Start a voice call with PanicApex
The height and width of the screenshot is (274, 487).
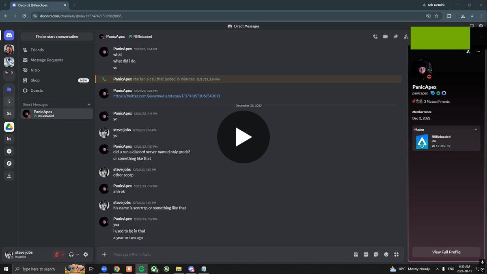tap(375, 37)
